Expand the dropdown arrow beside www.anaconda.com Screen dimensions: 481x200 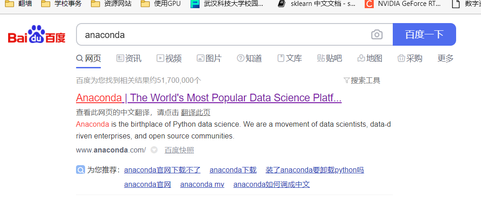[x=154, y=150]
